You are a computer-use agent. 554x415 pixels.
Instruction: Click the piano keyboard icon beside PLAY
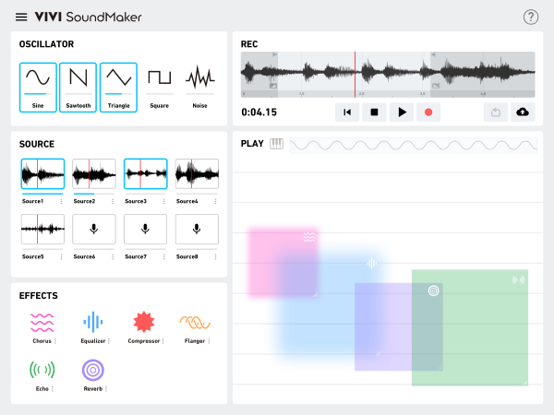click(x=276, y=144)
